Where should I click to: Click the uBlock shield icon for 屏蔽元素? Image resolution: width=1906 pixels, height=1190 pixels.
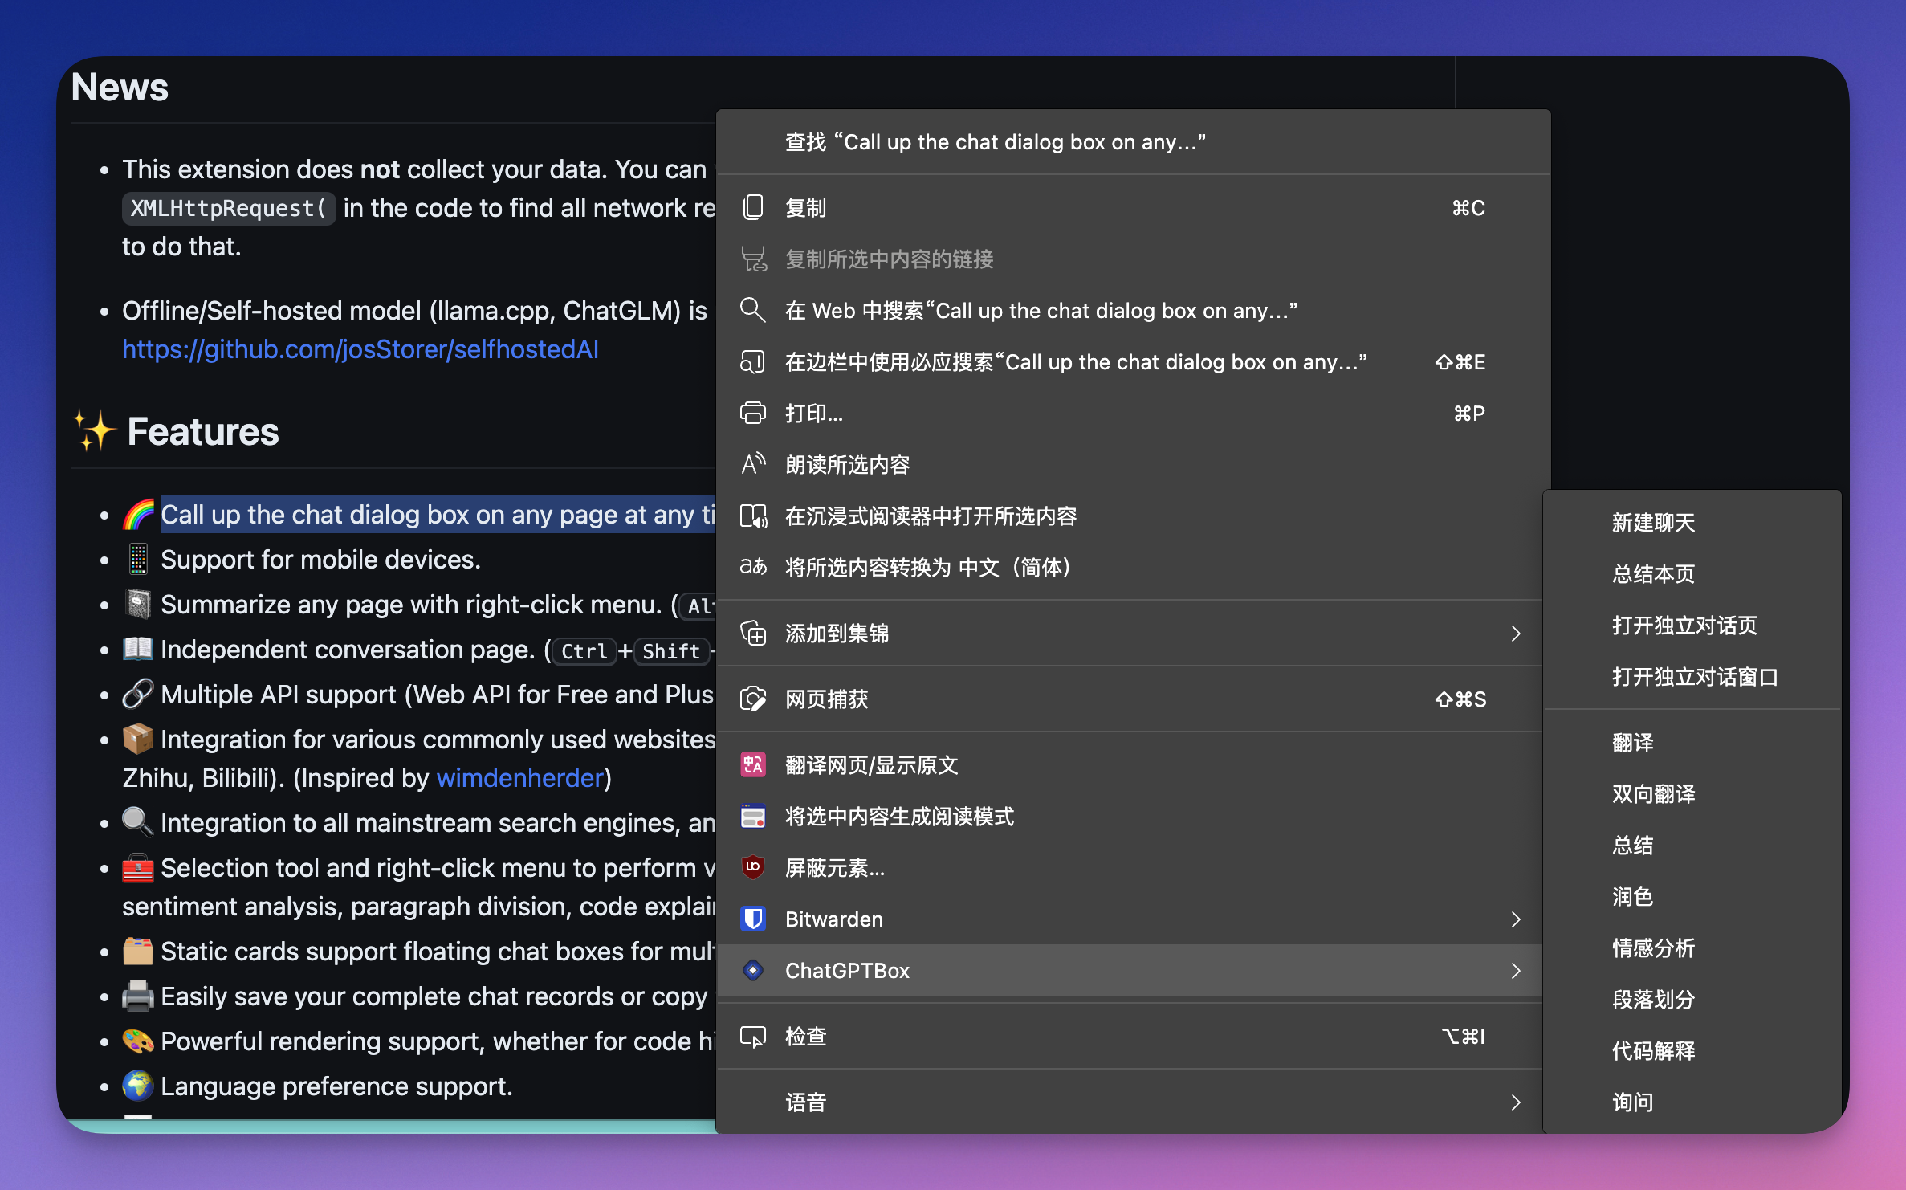pyautogui.click(x=752, y=867)
